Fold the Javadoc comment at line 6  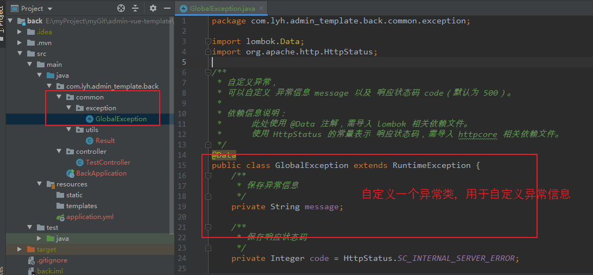(207, 72)
